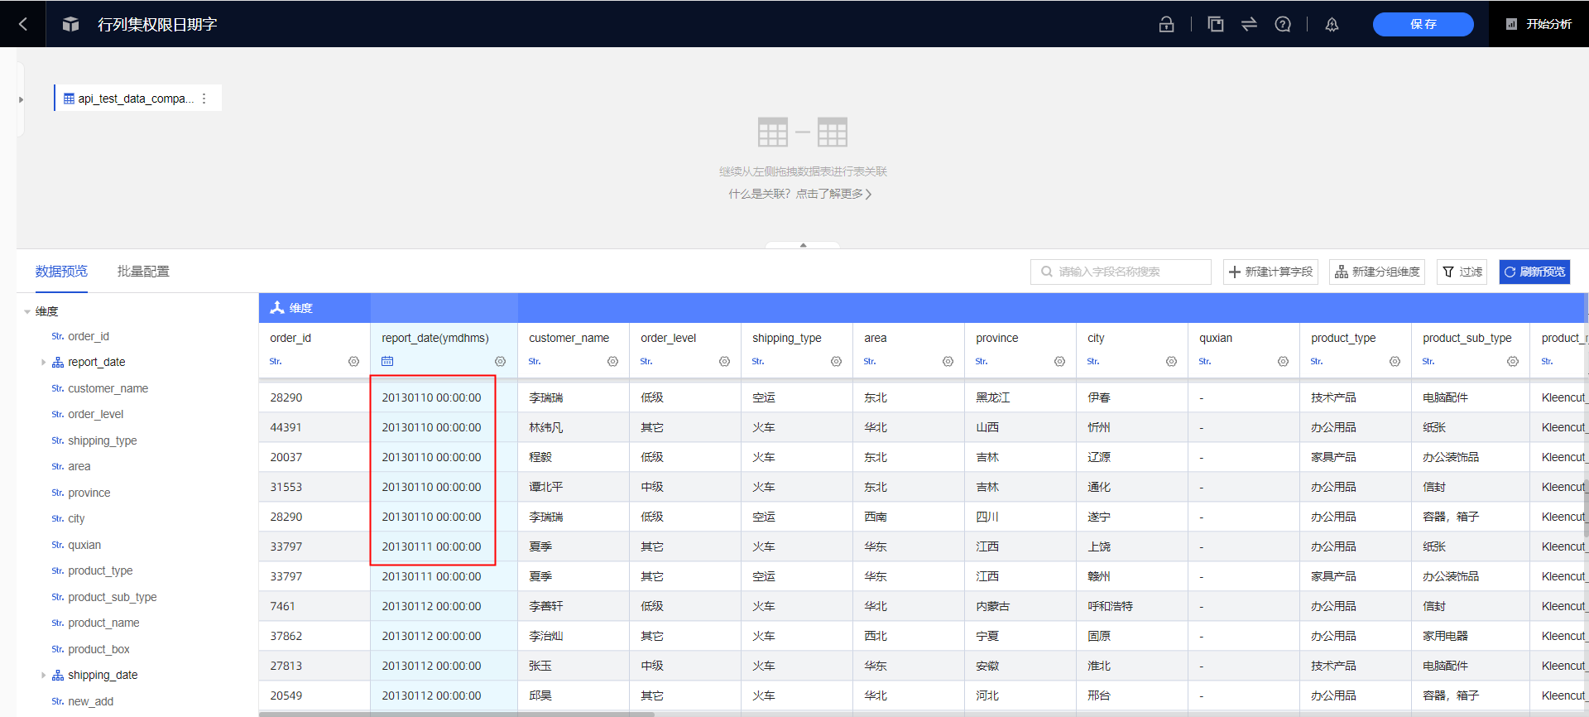This screenshot has height=717, width=1589.
Task: Select the 数据预览 tab
Action: point(61,272)
